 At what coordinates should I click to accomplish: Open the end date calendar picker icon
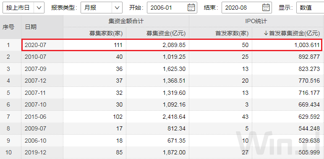tap(266, 8)
